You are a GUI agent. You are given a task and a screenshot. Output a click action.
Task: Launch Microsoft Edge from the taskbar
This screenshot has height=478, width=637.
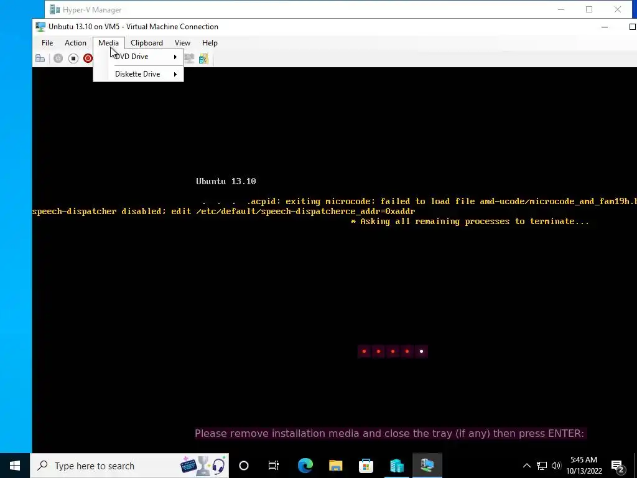[305, 466]
